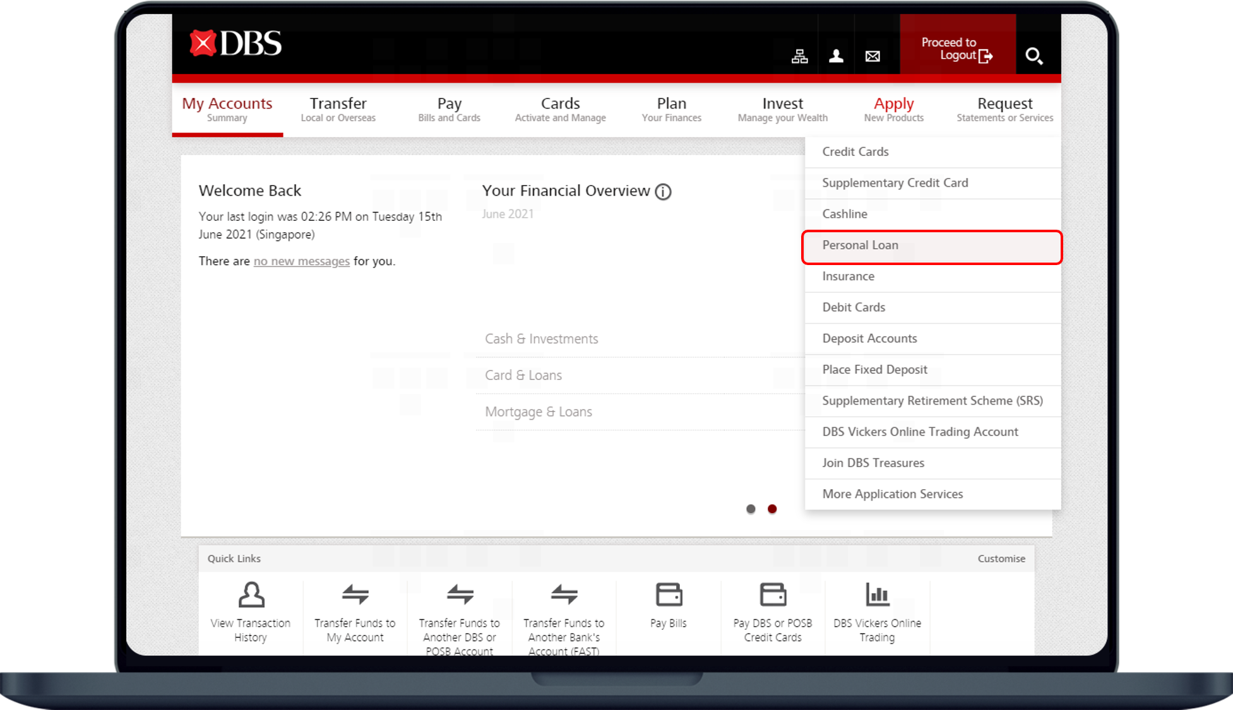Toggle the Financial Overview info icon
The width and height of the screenshot is (1233, 710).
tap(663, 191)
